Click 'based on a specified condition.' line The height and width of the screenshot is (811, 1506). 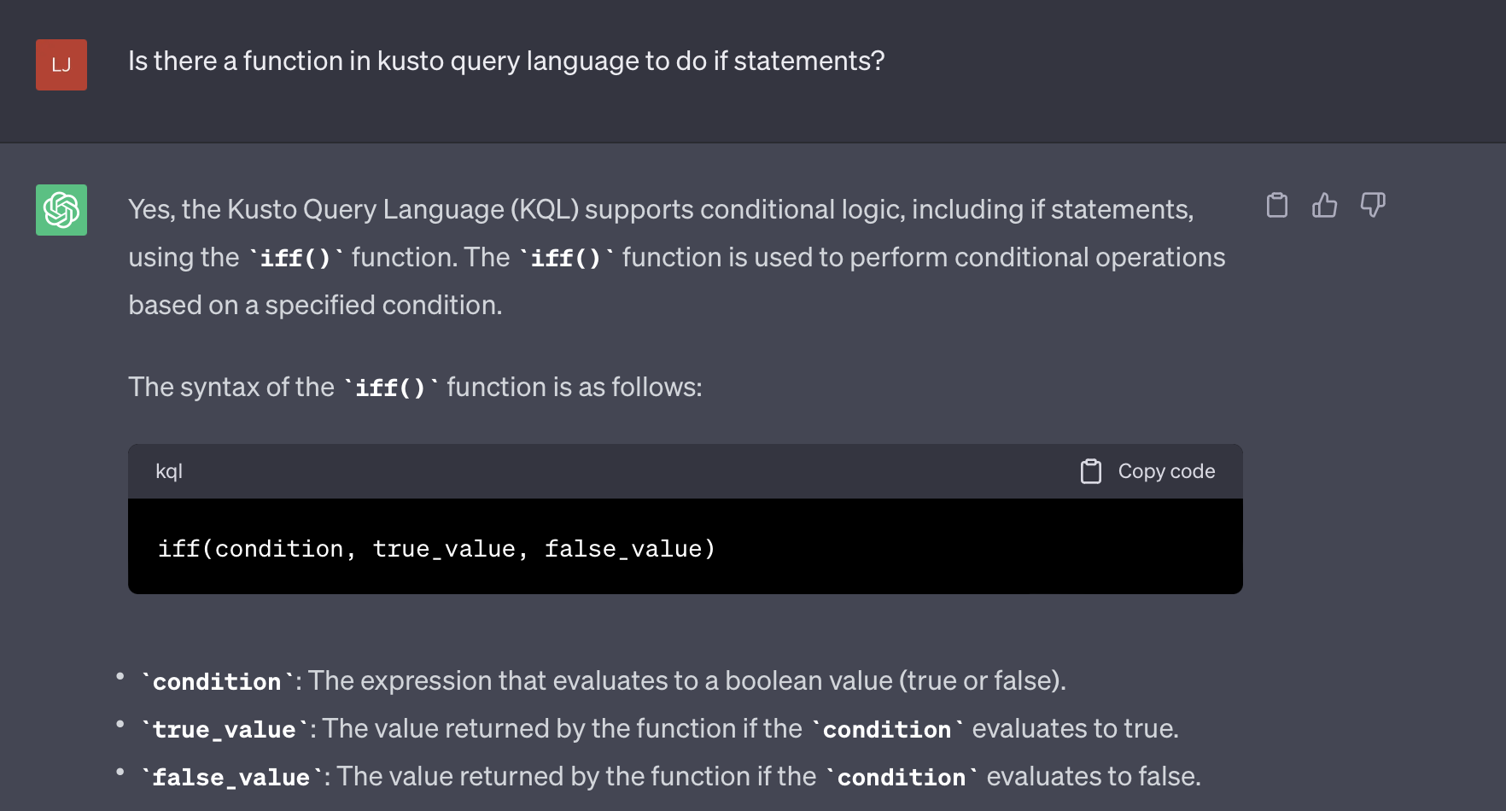315,306
